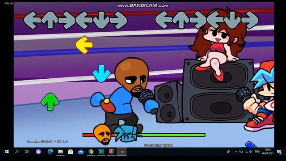Click the yellow left arrow note
The image size is (286, 161).
(x=84, y=45)
